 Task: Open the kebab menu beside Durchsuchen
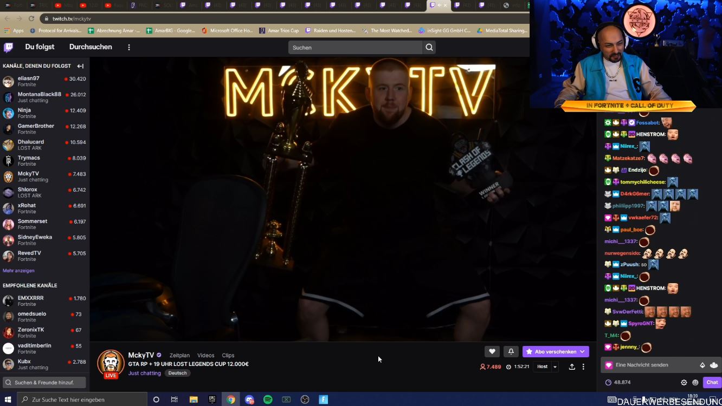(x=128, y=47)
